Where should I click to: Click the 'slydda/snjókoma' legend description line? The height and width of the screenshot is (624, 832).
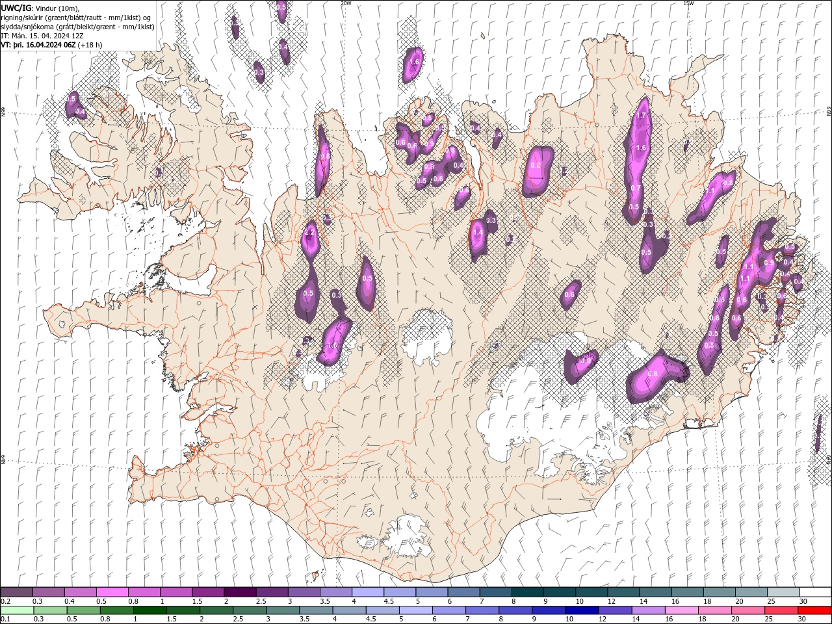pos(78,27)
